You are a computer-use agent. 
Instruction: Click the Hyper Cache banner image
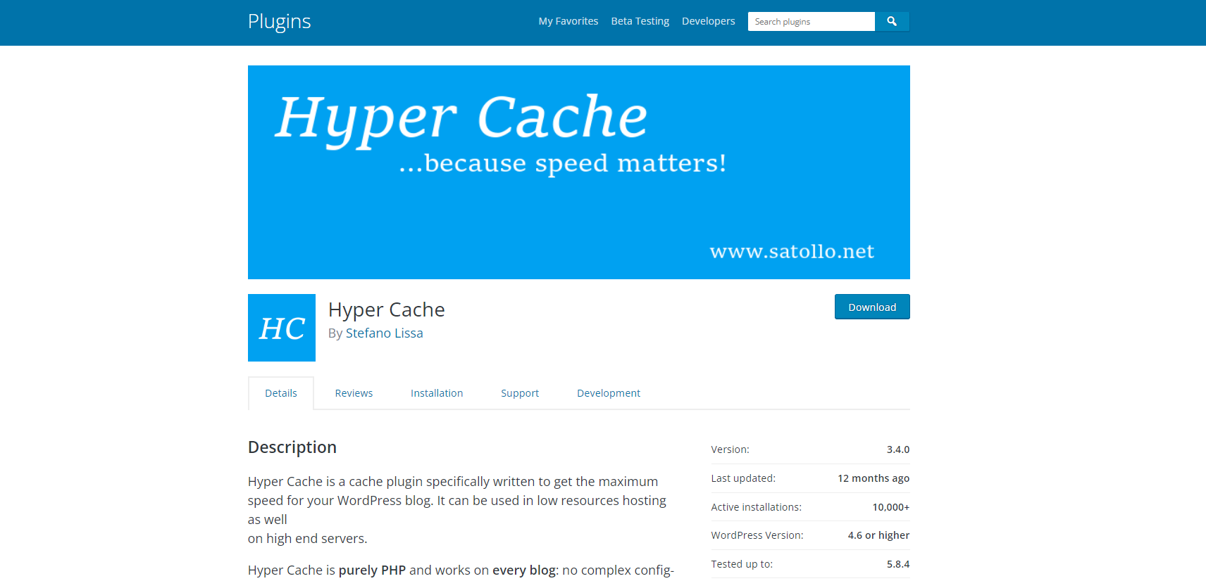(579, 172)
